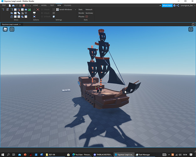This screenshot has height=157, width=196.
Task: Click the Unoriginal_Dev account name
Action: tap(187, 6)
